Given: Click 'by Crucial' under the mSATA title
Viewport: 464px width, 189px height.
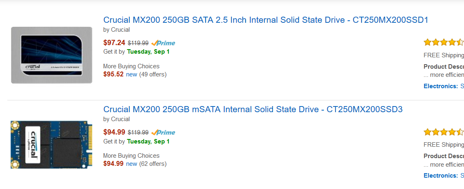Looking at the screenshot, I should click(117, 119).
